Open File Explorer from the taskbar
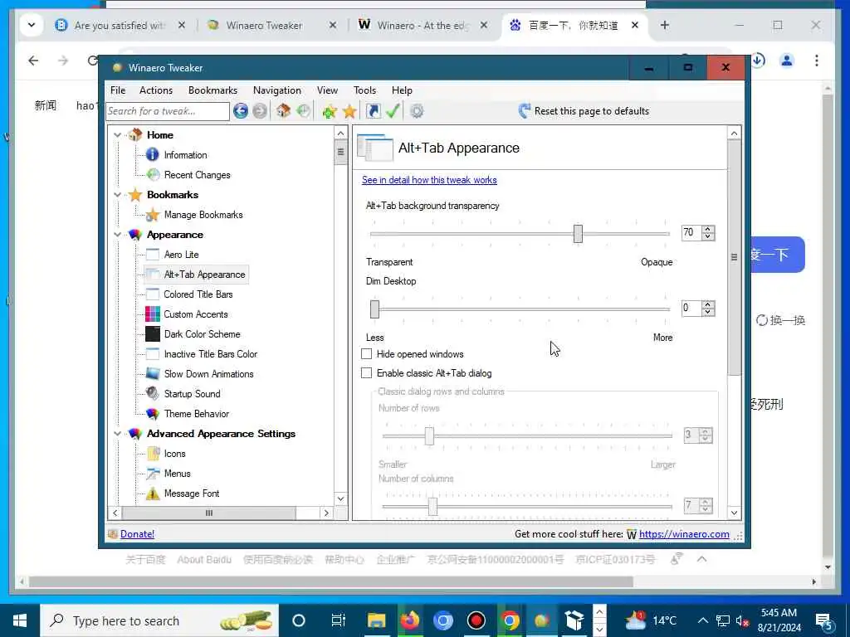Image resolution: width=850 pixels, height=637 pixels. coord(376,620)
